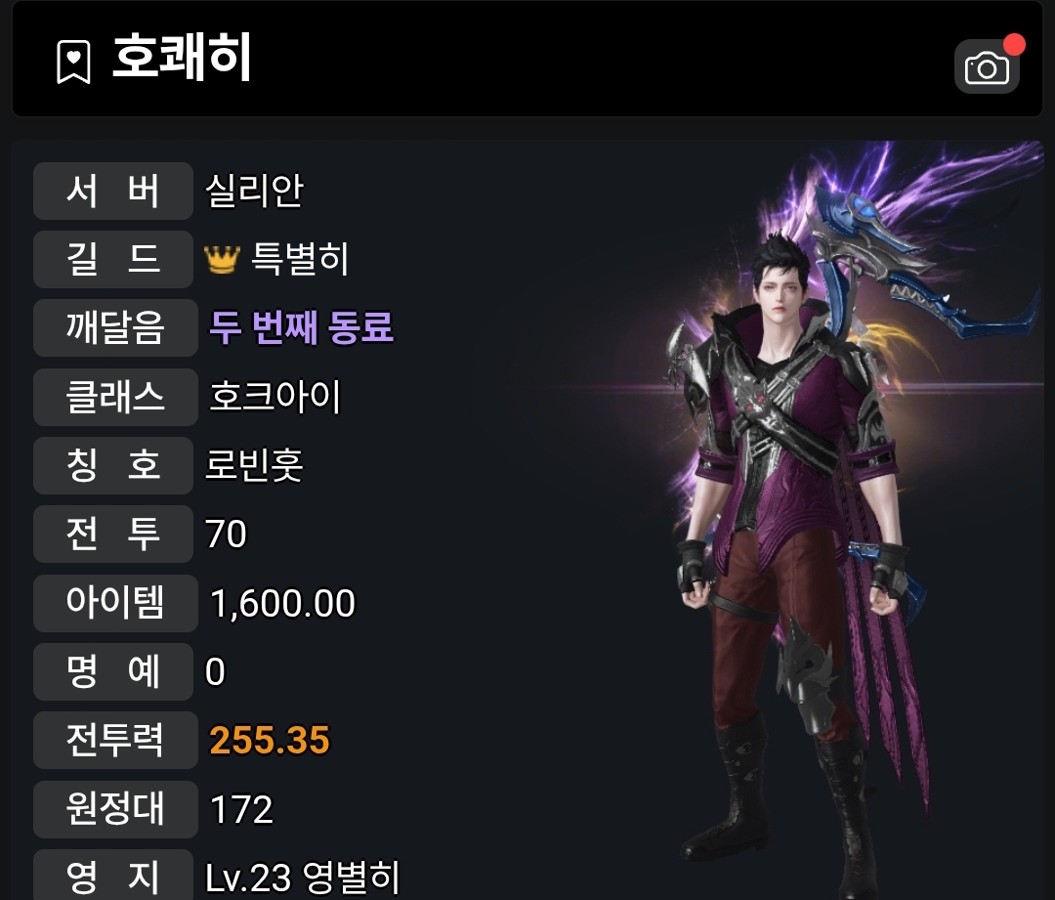Click the red notification dot on camera
This screenshot has height=900, width=1055.
[1014, 44]
